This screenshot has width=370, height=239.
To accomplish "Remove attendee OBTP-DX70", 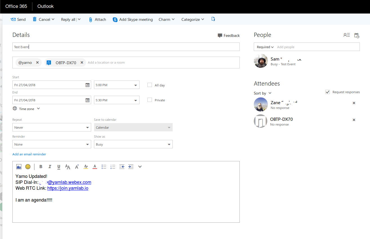I will tap(354, 120).
